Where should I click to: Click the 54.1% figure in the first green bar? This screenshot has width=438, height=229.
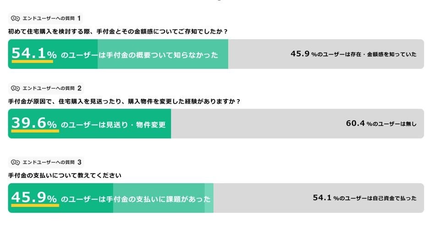(x=34, y=54)
